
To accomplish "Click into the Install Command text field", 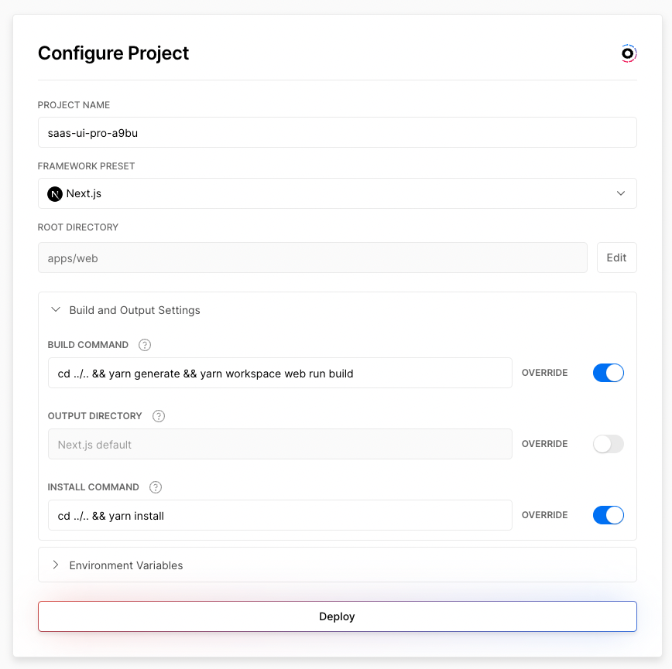I will coord(279,515).
